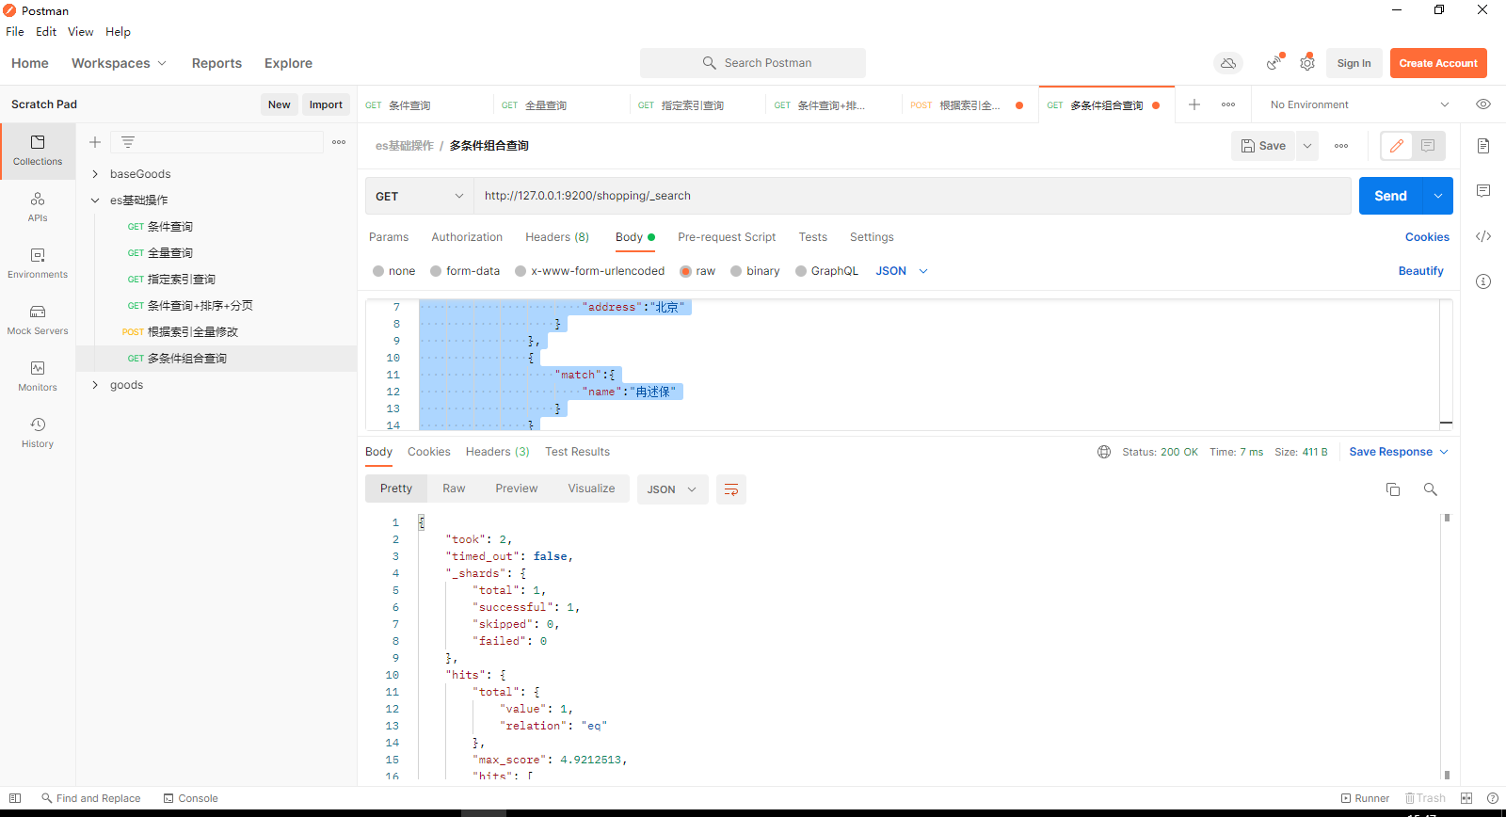
Task: Click the network globe icon near status
Action: coord(1104,452)
